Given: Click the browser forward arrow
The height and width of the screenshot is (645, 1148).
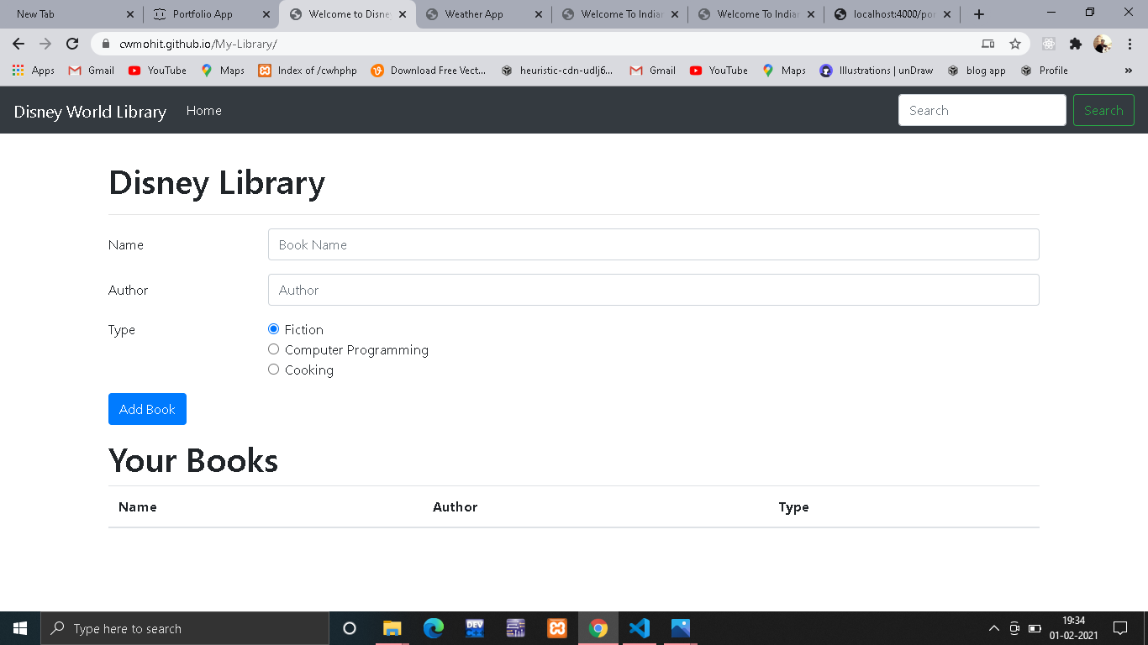Looking at the screenshot, I should tap(45, 44).
